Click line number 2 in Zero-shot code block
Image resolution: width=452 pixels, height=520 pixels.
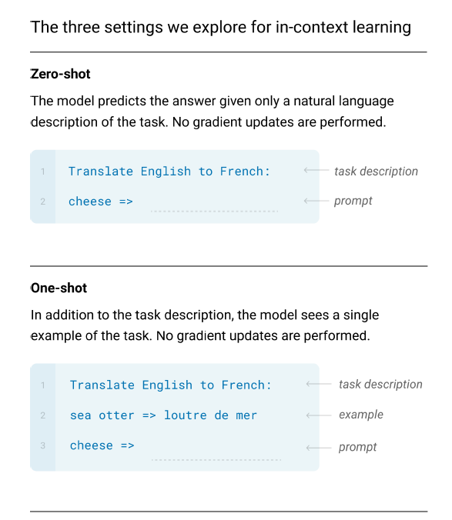tap(43, 202)
